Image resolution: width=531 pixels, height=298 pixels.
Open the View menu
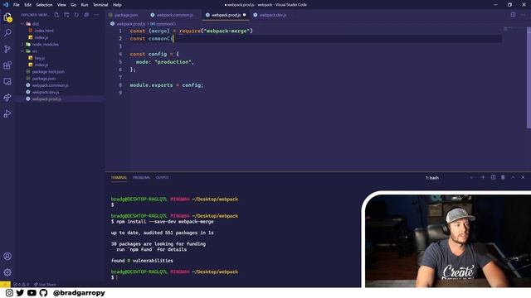click(x=61, y=5)
